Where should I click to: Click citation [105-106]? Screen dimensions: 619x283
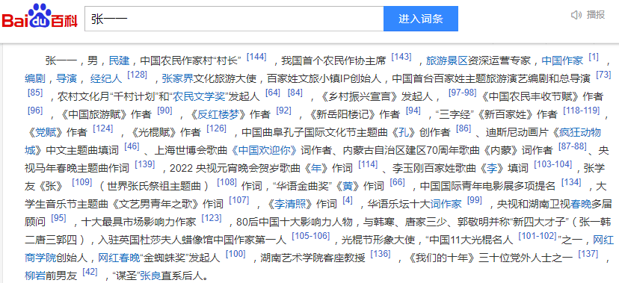click(311, 236)
